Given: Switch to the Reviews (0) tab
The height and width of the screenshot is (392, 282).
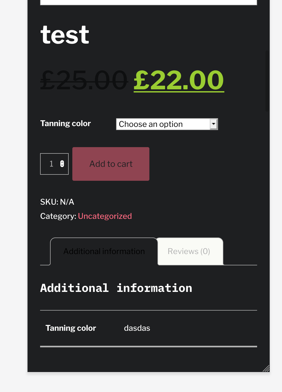Looking at the screenshot, I should click(189, 251).
